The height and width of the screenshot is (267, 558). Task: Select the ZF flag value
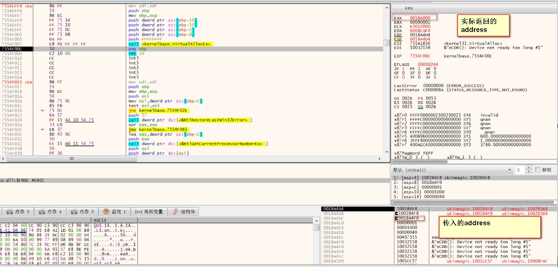click(x=403, y=69)
